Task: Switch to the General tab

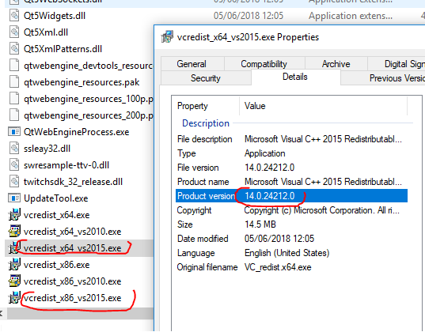Action: click(x=192, y=64)
